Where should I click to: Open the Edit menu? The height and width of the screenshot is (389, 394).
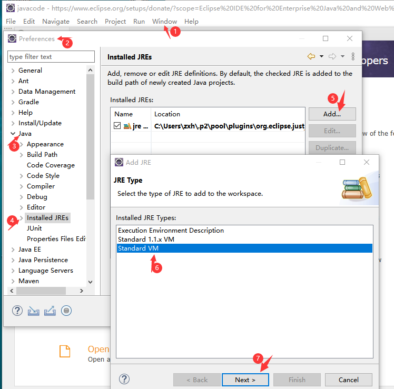(x=29, y=22)
